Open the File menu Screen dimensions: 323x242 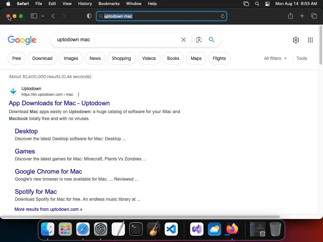38,4
